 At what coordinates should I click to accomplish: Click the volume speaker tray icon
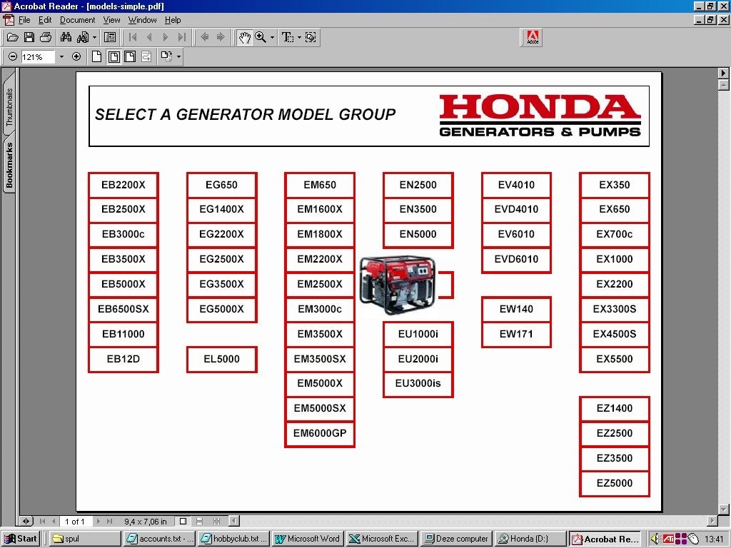click(x=655, y=539)
